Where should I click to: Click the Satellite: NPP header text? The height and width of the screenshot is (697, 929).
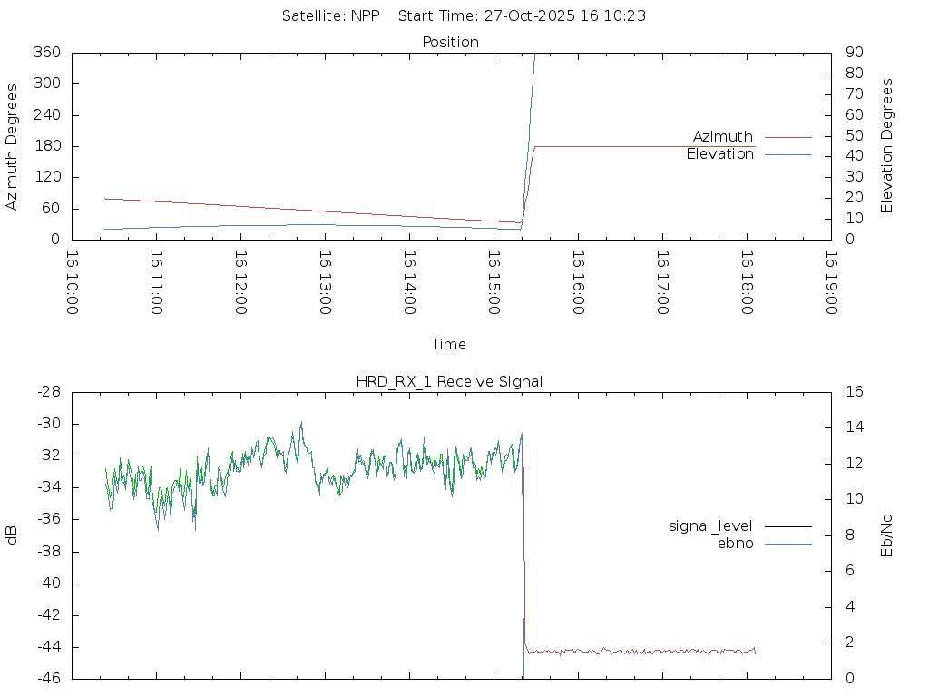(x=330, y=15)
